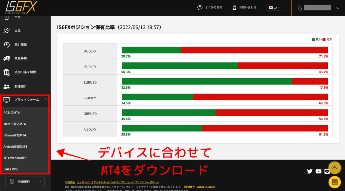
Task: Click the 友達紹介 people icon
Action: (7, 86)
